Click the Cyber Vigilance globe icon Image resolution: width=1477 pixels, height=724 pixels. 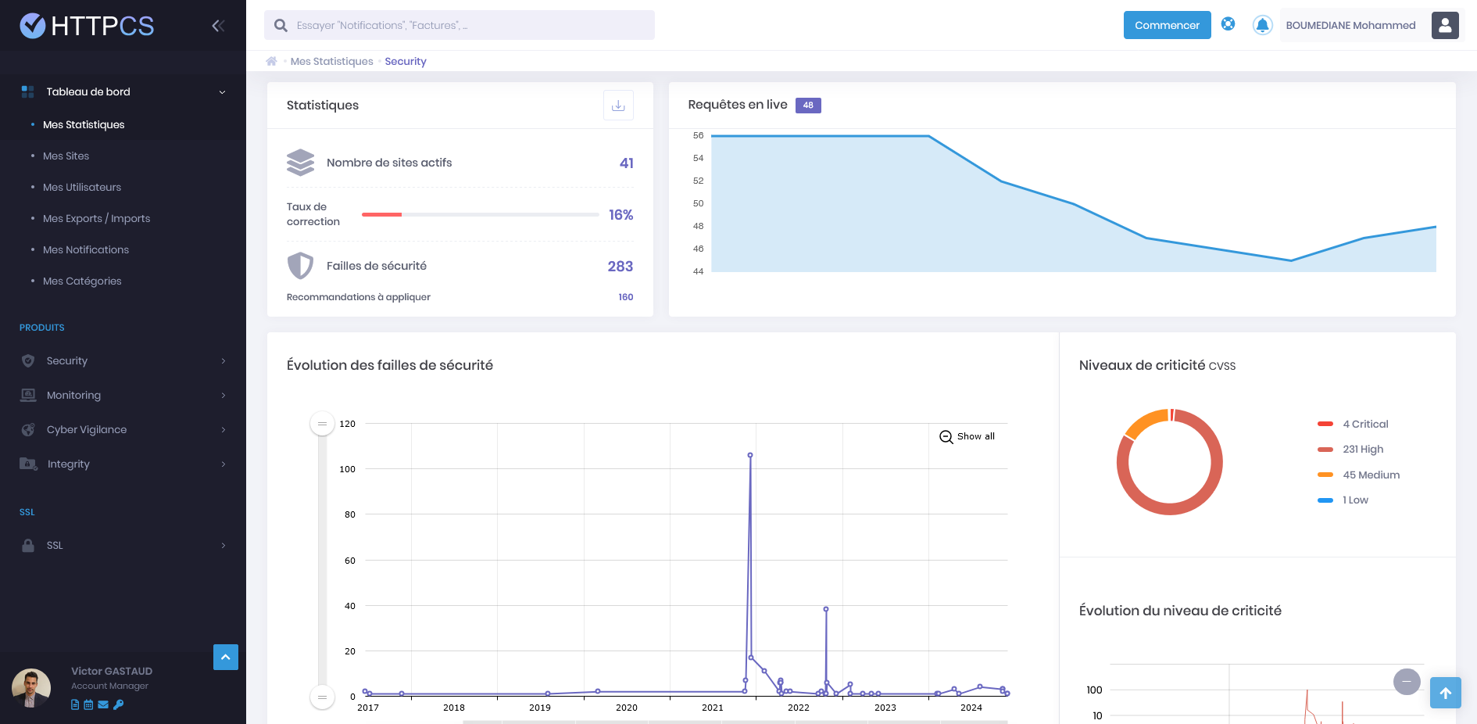click(x=27, y=429)
